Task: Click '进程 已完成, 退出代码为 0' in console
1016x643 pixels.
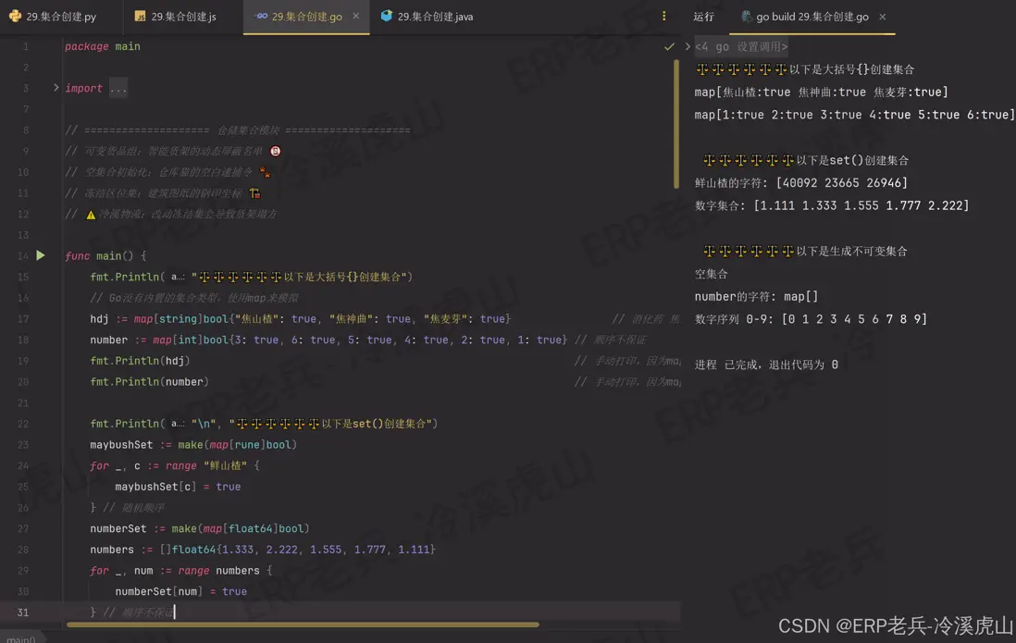Action: tap(766, 365)
